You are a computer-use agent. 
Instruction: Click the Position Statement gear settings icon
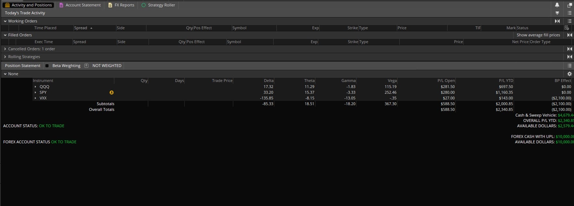(569, 74)
